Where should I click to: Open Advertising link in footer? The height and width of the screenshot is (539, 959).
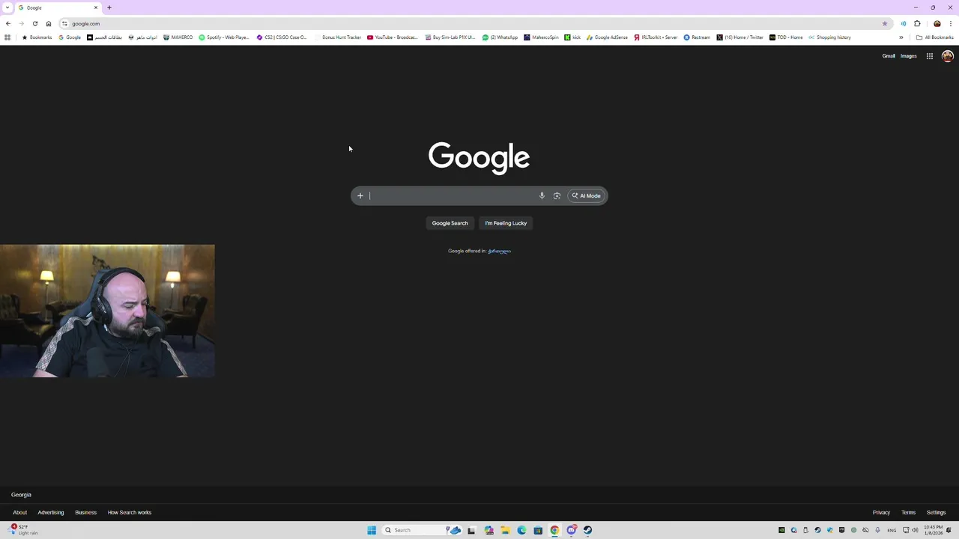pyautogui.click(x=51, y=513)
